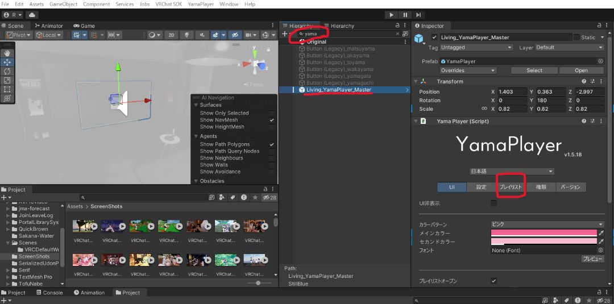Open the cloud services icon
Screen dimensions: 614x304
coord(32,15)
